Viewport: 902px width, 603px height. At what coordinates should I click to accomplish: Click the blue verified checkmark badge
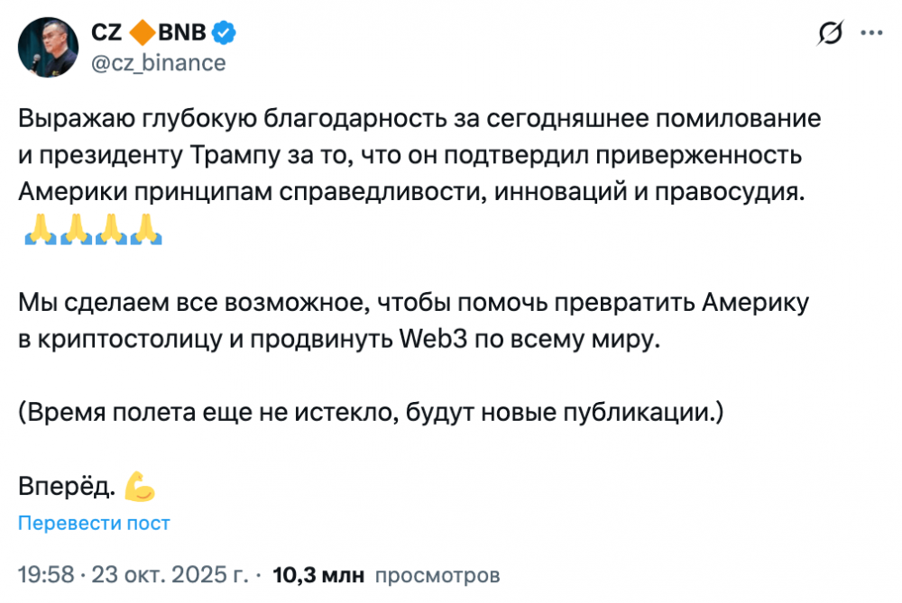pyautogui.click(x=225, y=33)
